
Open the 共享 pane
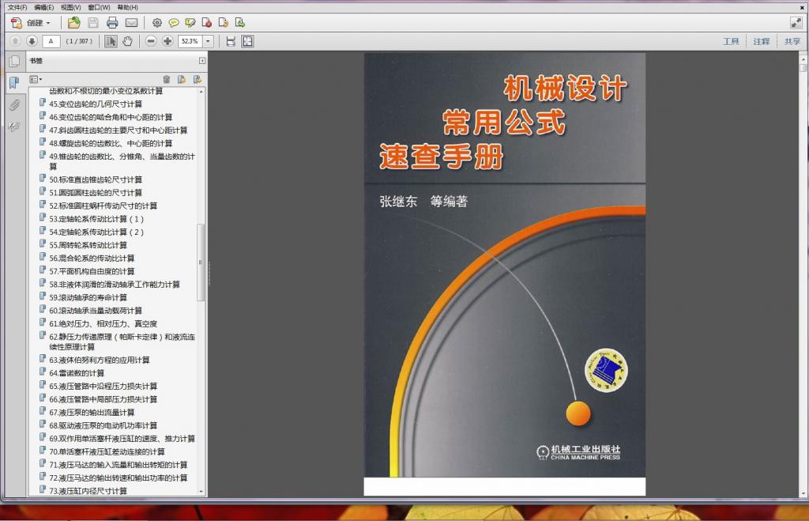tap(792, 41)
